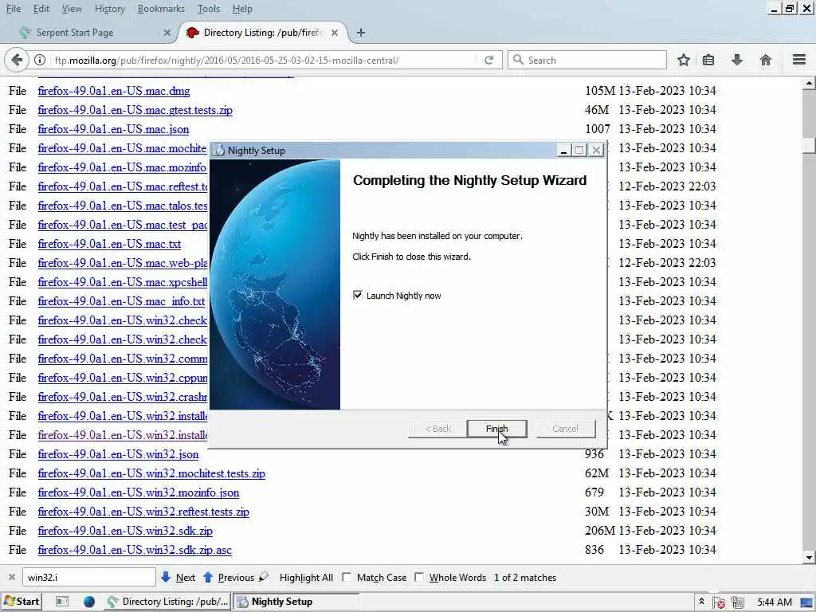The image size is (816, 612).
Task: Click the highlighter pencil icon in find bar
Action: 264,577
